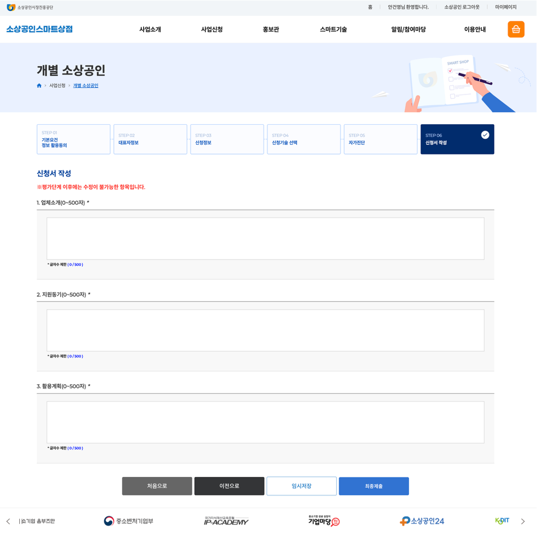Click the 소상공인 로그아웃 link

462,7
